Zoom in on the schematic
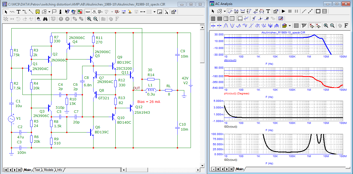353x174 pixels. [89, 19]
